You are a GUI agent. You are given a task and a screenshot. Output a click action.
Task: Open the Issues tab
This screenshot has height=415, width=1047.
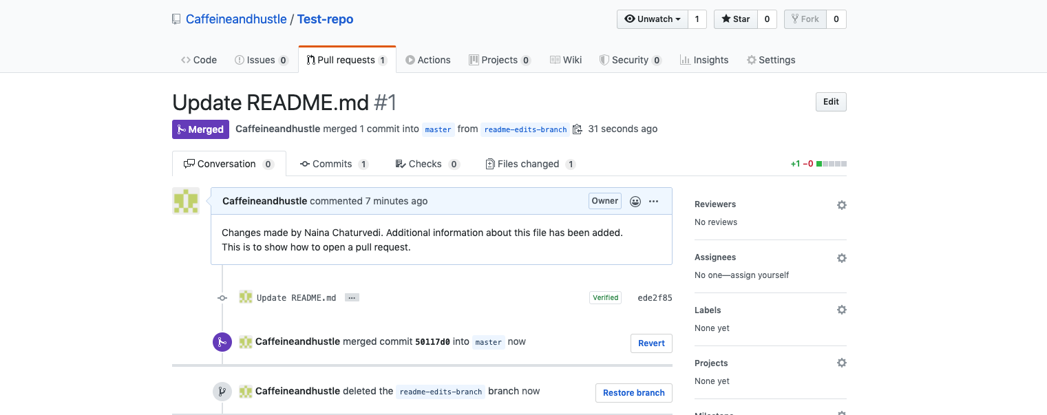pyautogui.click(x=262, y=60)
